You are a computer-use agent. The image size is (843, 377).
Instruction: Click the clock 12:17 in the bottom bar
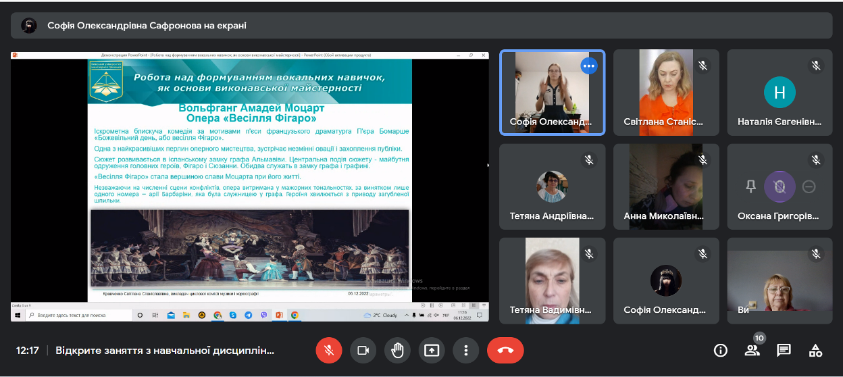point(28,351)
